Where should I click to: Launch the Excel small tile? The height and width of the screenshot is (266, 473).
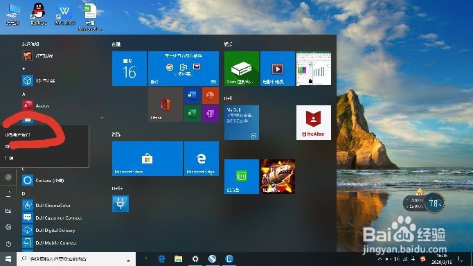193,114
